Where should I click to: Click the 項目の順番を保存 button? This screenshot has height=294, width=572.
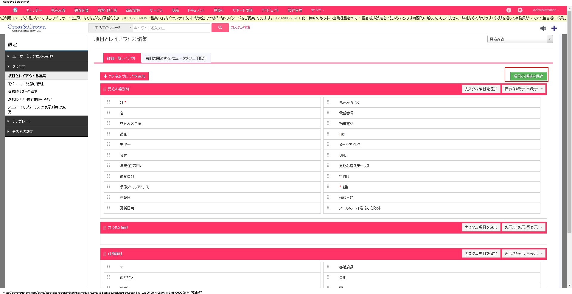point(528,76)
